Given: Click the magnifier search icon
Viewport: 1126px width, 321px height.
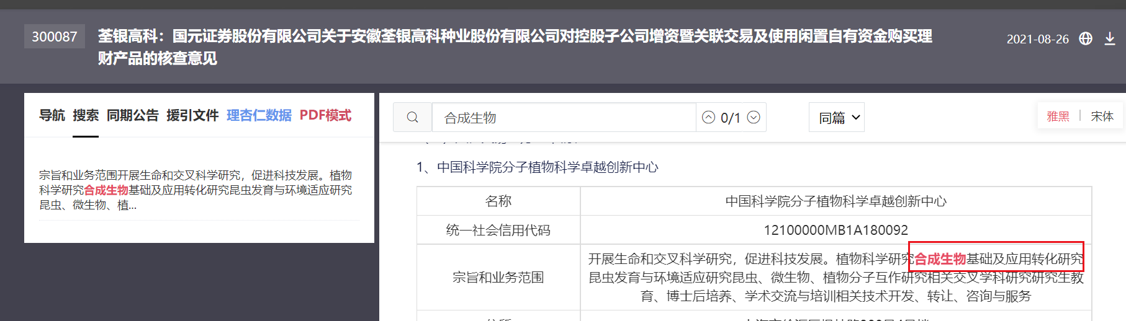Looking at the screenshot, I should [x=412, y=117].
